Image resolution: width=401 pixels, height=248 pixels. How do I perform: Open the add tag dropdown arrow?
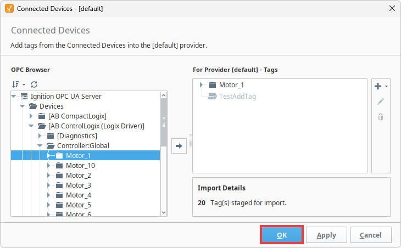coord(386,86)
